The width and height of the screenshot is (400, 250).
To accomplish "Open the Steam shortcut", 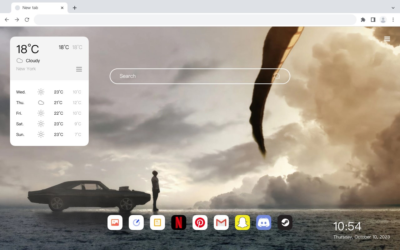I will click(285, 222).
